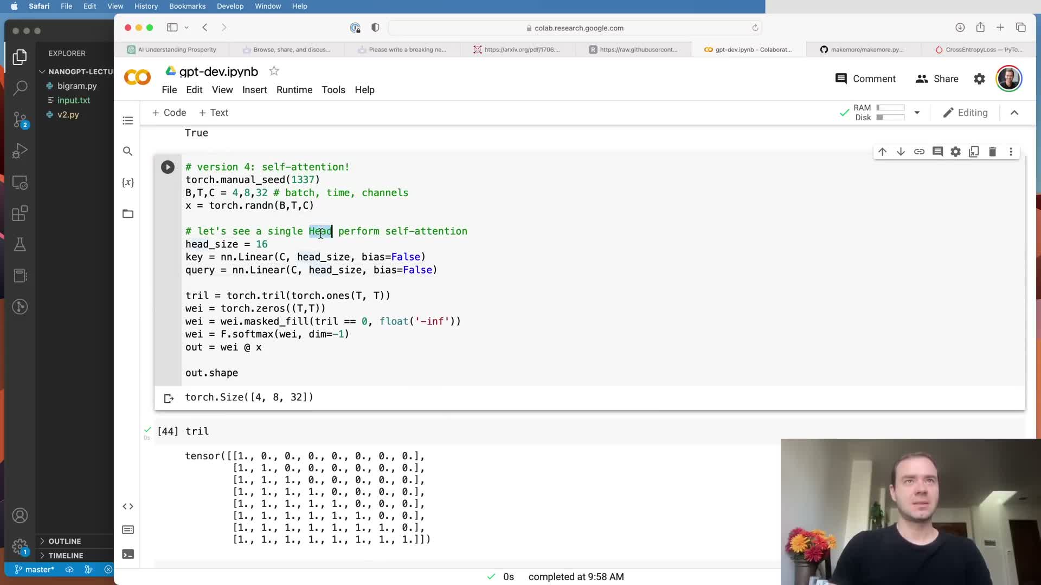Open the Colab files folder panel
This screenshot has width=1041, height=585.
coord(128,214)
